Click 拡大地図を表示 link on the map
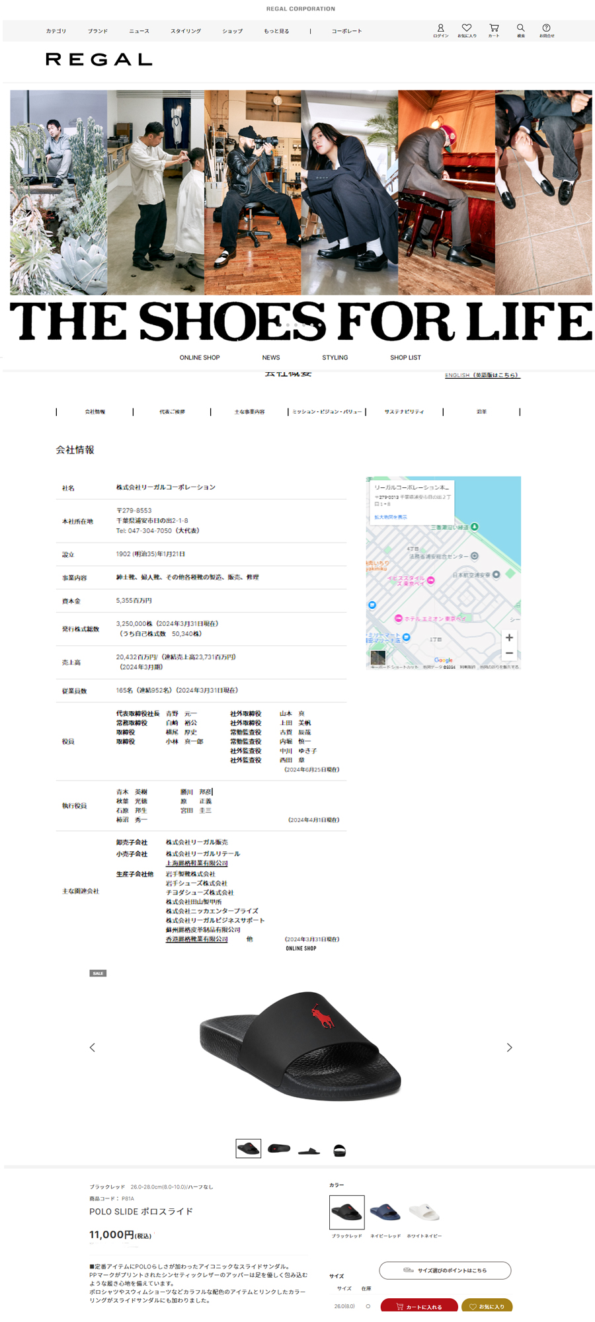 click(391, 517)
